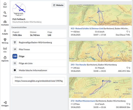The height and width of the screenshot is (110, 133).
Task: Like Tim Henzler's flight heart icon
Action: 127,68
